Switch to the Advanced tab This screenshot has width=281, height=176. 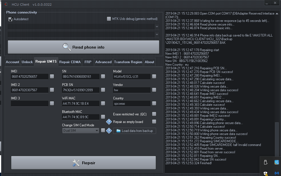[x=103, y=62]
